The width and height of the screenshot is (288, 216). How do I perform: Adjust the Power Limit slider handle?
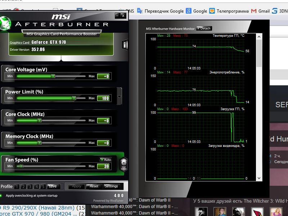coord(74,98)
